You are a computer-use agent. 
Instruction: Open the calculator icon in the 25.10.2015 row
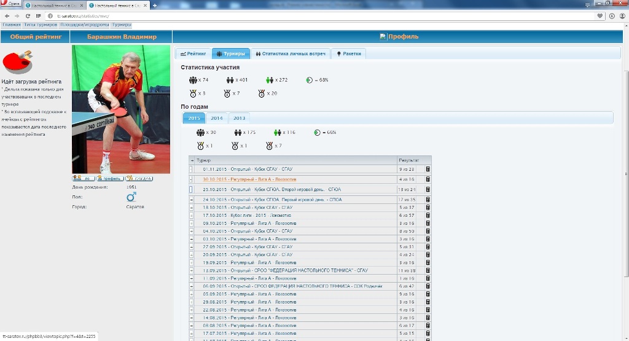pyautogui.click(x=428, y=189)
